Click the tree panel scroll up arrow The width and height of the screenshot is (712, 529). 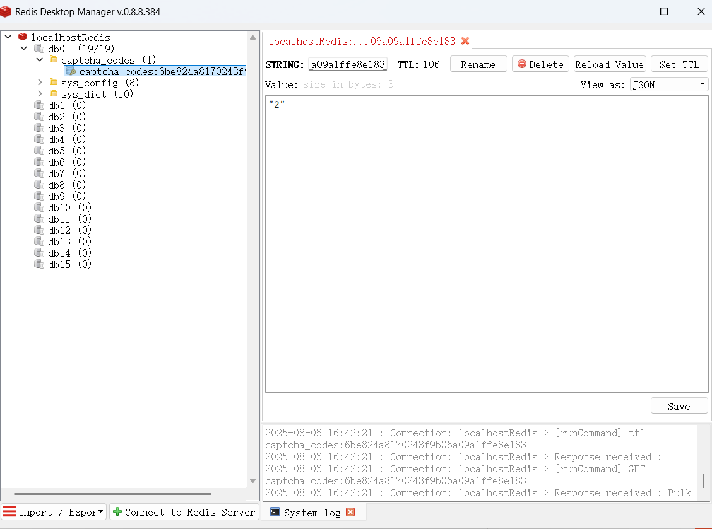pos(253,37)
